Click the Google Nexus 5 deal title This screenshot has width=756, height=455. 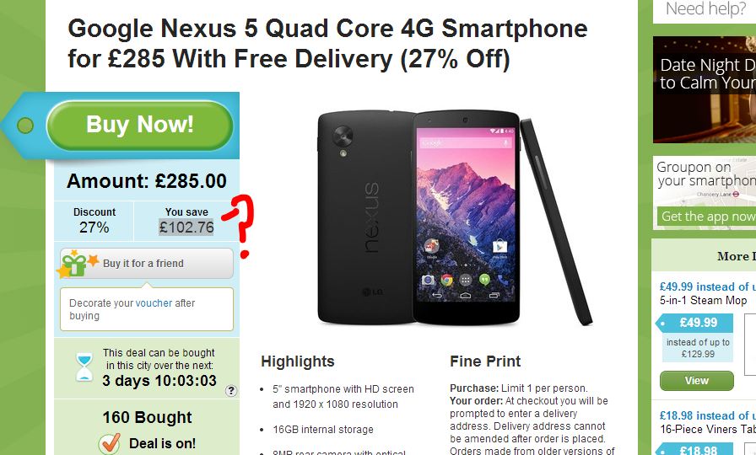[x=327, y=44]
